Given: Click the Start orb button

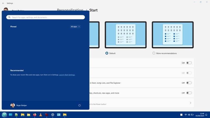Looking at the screenshot, I should [x=4, y=115].
